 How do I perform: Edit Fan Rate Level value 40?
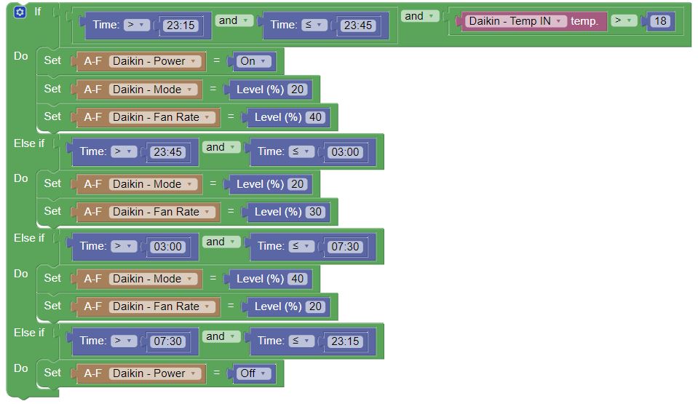click(x=315, y=117)
